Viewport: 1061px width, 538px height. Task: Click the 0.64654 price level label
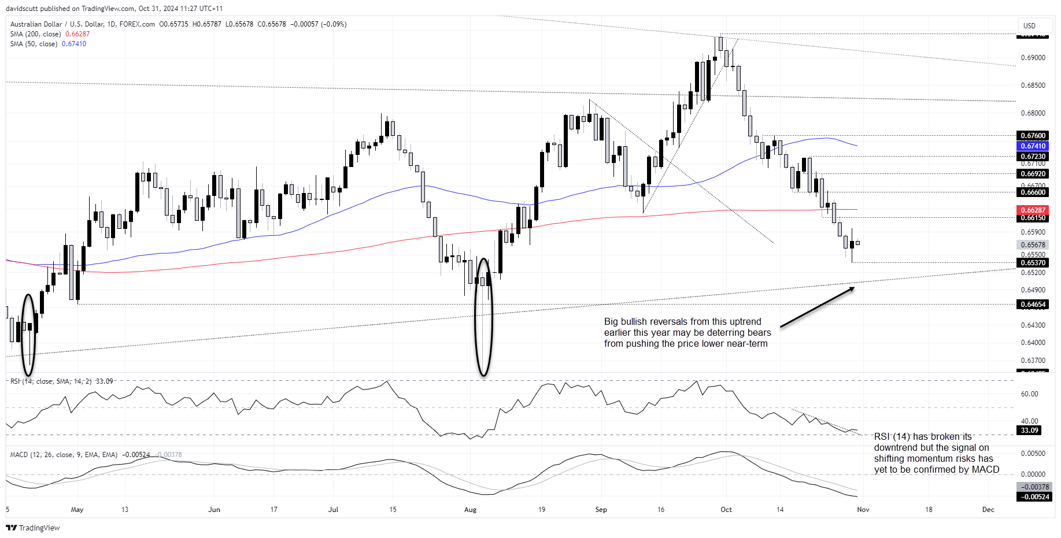tap(1033, 305)
